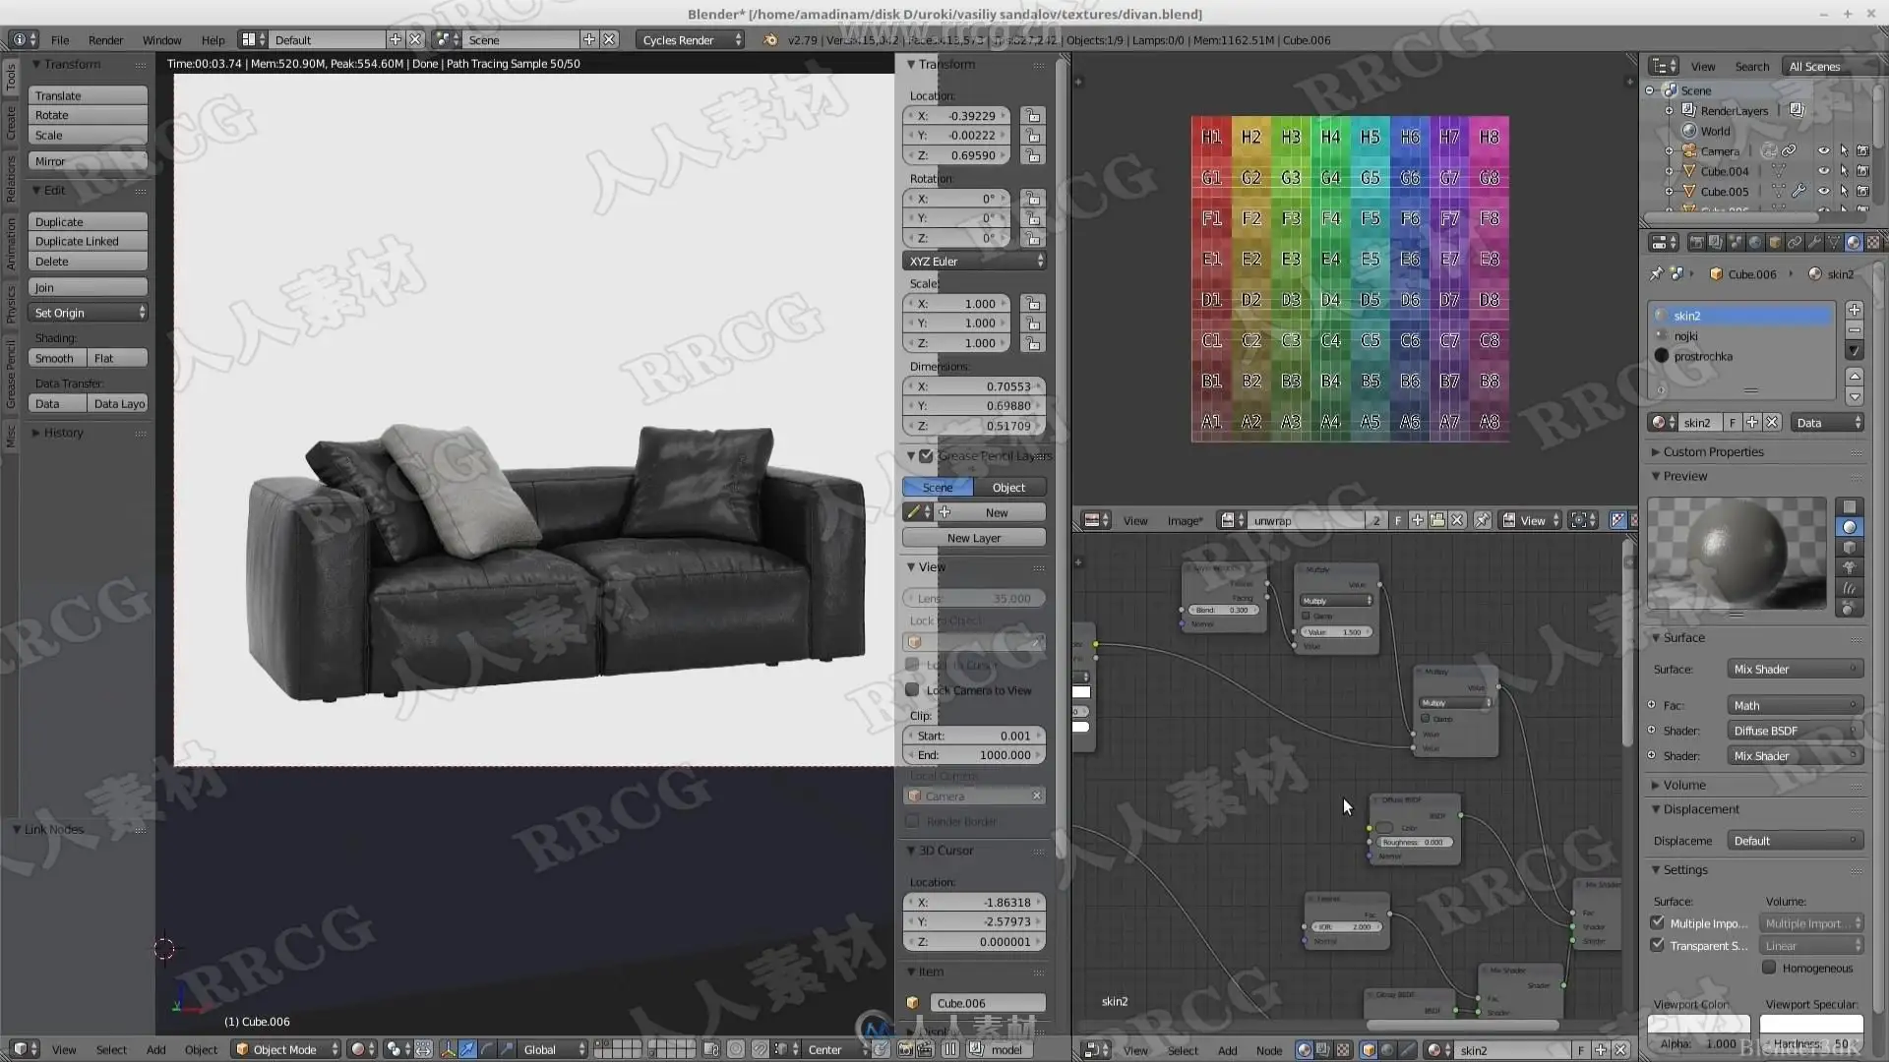The width and height of the screenshot is (1889, 1062).
Task: Add a new material slot with plus
Action: click(x=1855, y=310)
